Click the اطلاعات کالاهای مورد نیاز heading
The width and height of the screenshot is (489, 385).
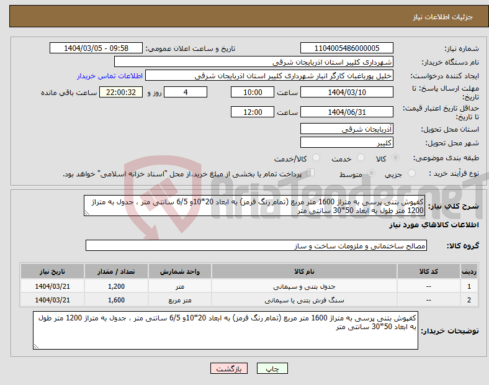434,225
